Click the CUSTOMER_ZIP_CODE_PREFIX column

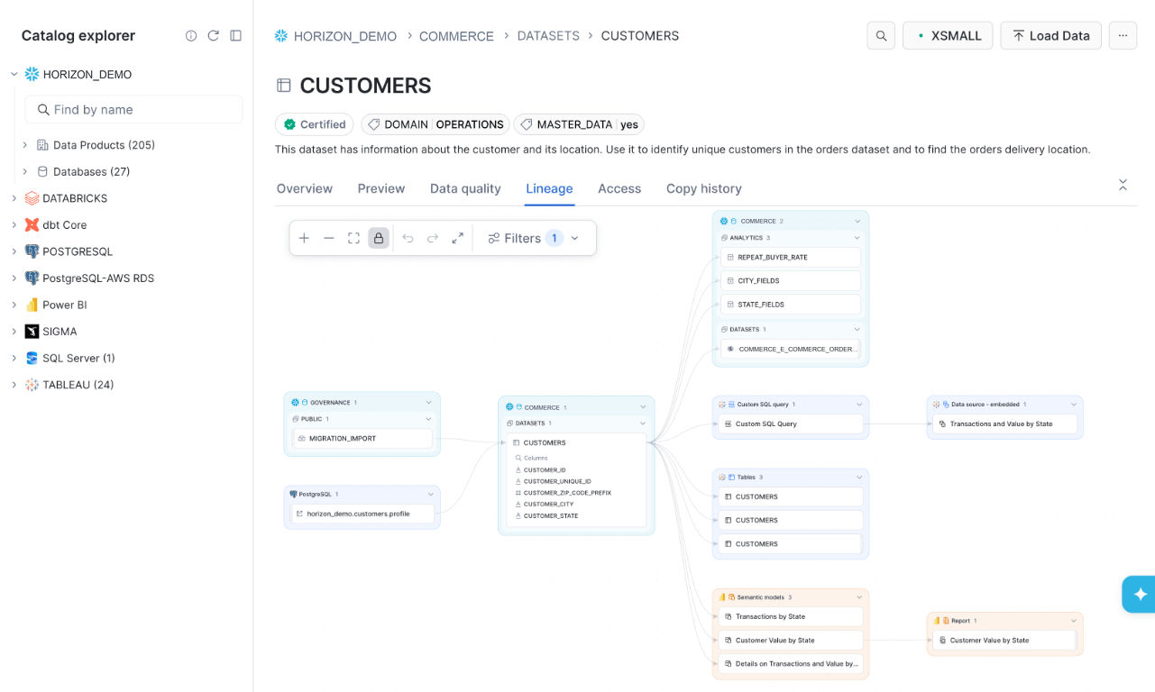(x=566, y=493)
